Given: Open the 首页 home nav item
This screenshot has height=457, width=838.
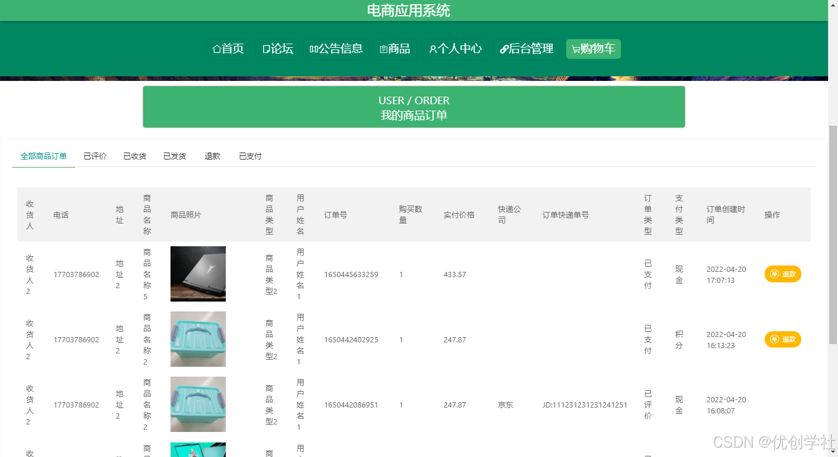Looking at the screenshot, I should (228, 49).
